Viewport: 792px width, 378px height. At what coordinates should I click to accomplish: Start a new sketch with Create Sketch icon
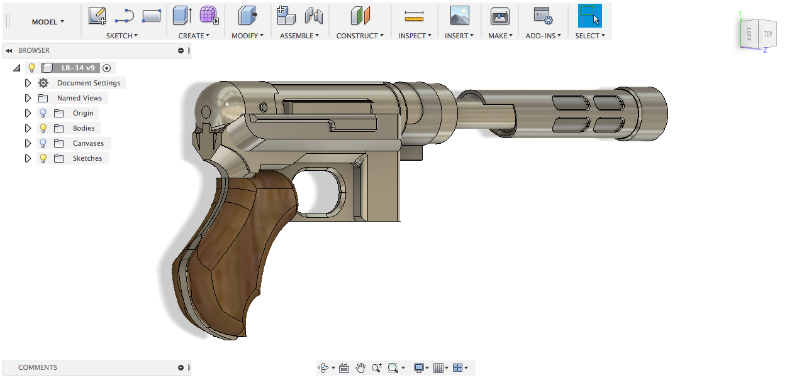pos(97,15)
